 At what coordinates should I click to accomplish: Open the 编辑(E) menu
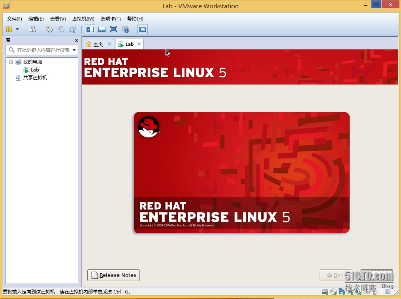[x=36, y=19]
